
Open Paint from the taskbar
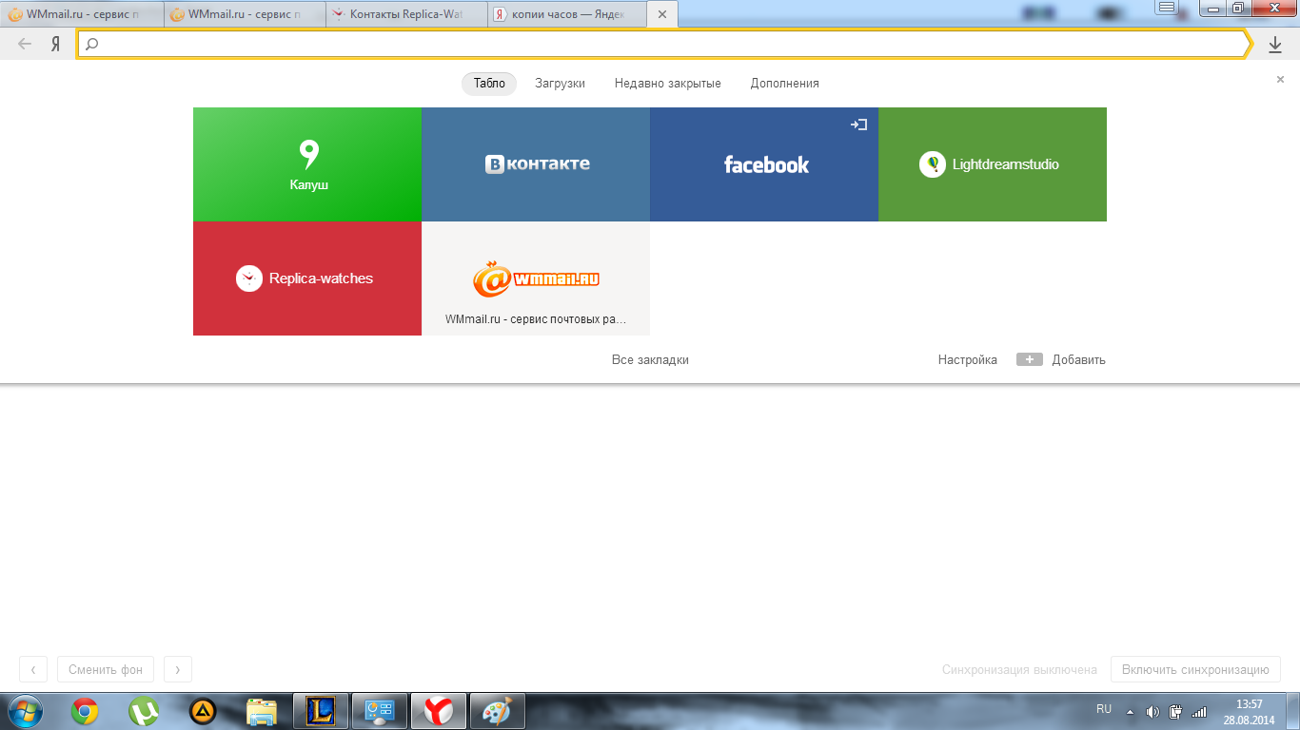(497, 711)
